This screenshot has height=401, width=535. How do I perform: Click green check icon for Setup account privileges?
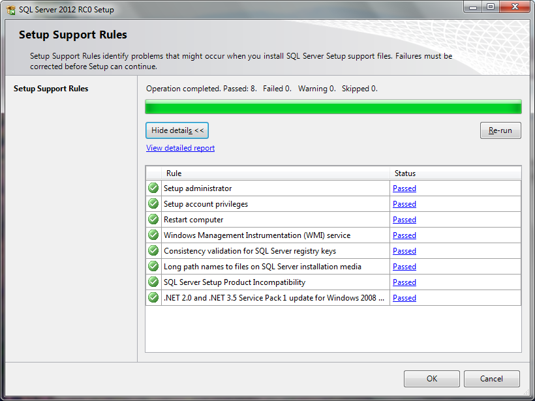(153, 203)
